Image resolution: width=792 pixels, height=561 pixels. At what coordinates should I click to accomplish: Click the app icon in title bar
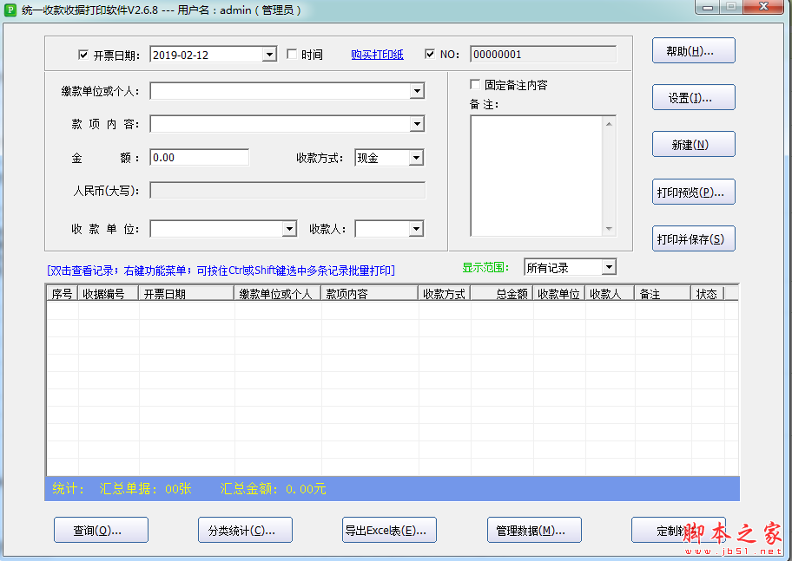point(10,10)
